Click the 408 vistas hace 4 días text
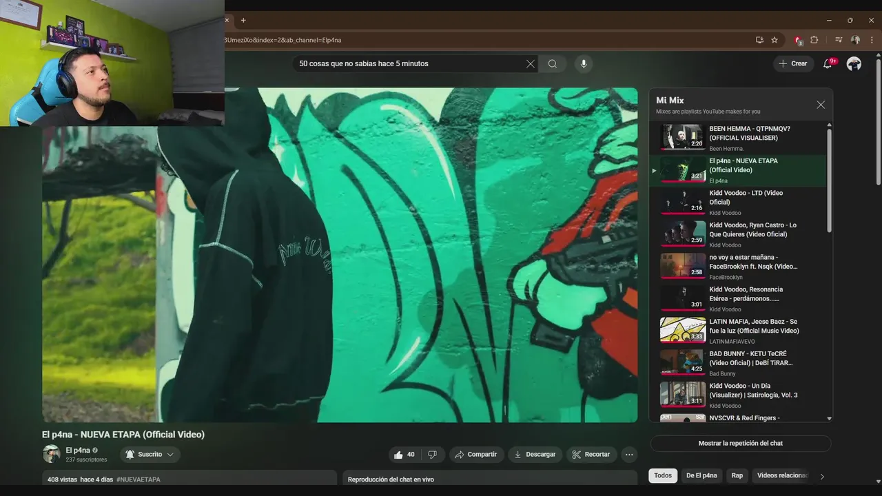The image size is (882, 496). pyautogui.click(x=80, y=479)
